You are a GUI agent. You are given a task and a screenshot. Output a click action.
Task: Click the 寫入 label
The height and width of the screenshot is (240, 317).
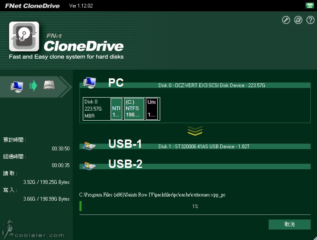pyautogui.click(x=10, y=190)
